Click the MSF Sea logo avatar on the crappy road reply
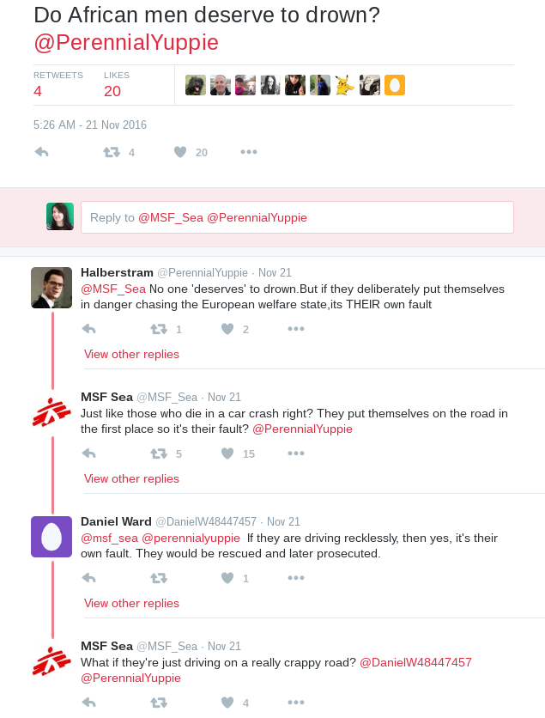 [51, 660]
